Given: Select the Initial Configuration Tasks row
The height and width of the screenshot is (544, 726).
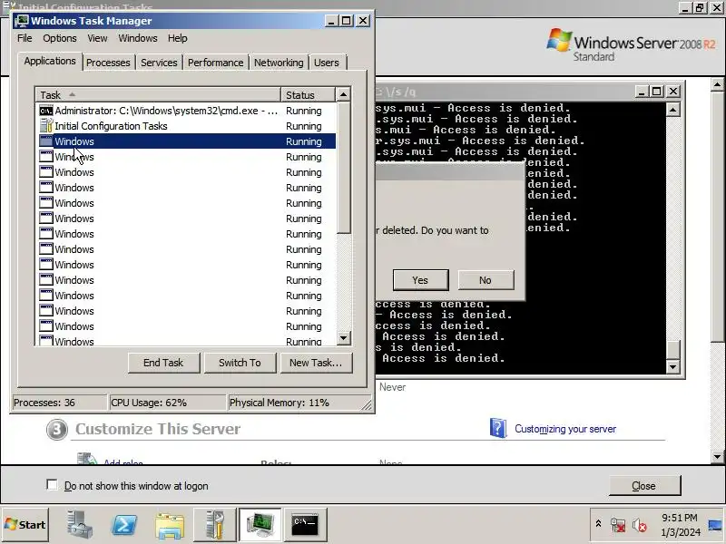Looking at the screenshot, I should coord(187,126).
